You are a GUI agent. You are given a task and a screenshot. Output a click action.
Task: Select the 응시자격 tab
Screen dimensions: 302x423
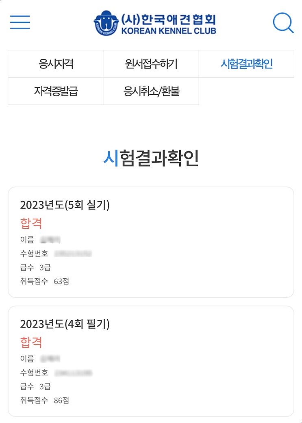[56, 64]
